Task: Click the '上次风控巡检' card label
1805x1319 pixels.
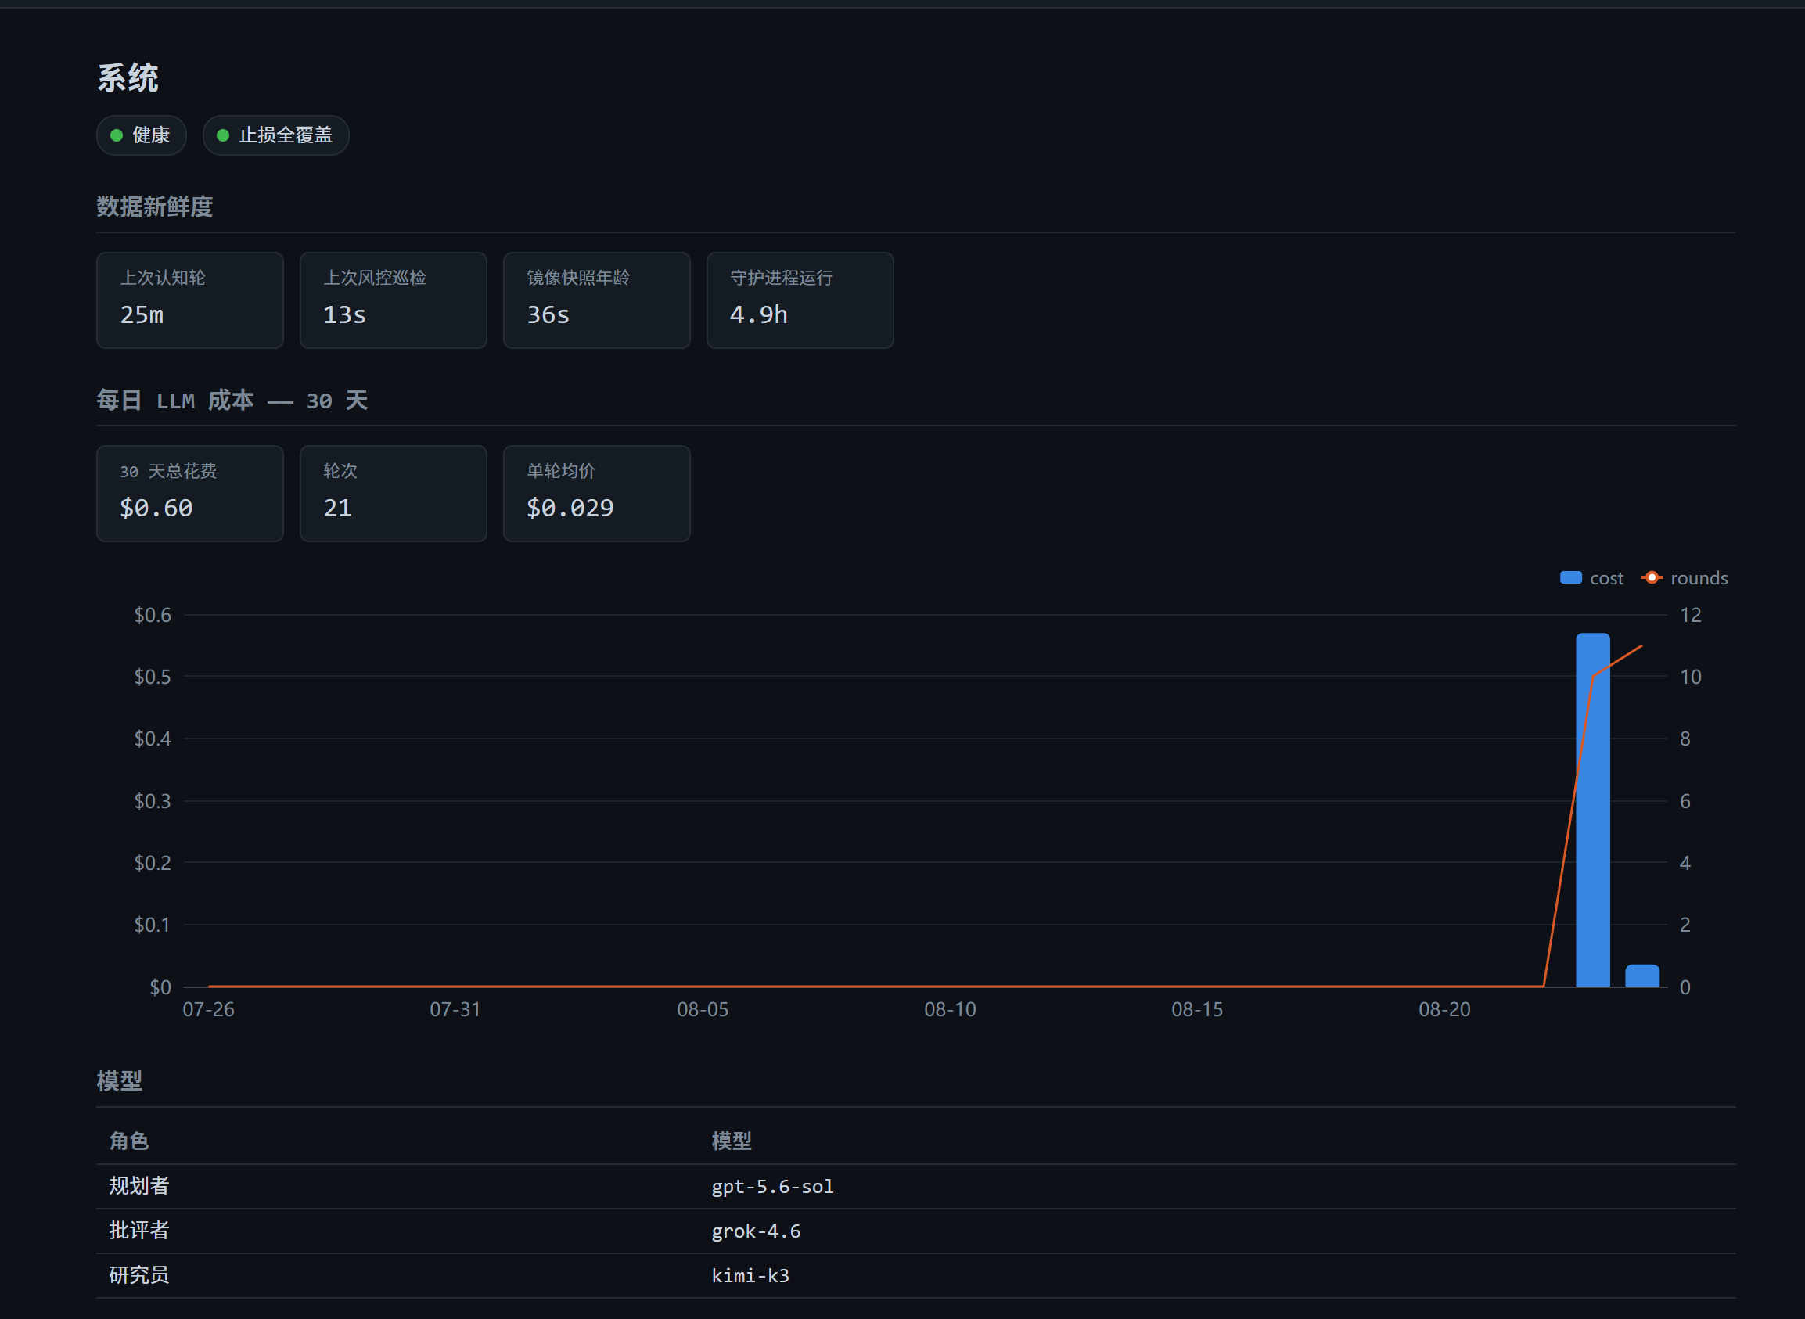Action: (375, 278)
